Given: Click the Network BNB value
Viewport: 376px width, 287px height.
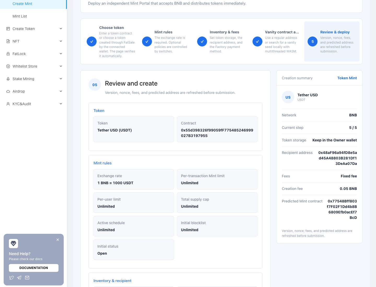Looking at the screenshot, I should tap(353, 115).
